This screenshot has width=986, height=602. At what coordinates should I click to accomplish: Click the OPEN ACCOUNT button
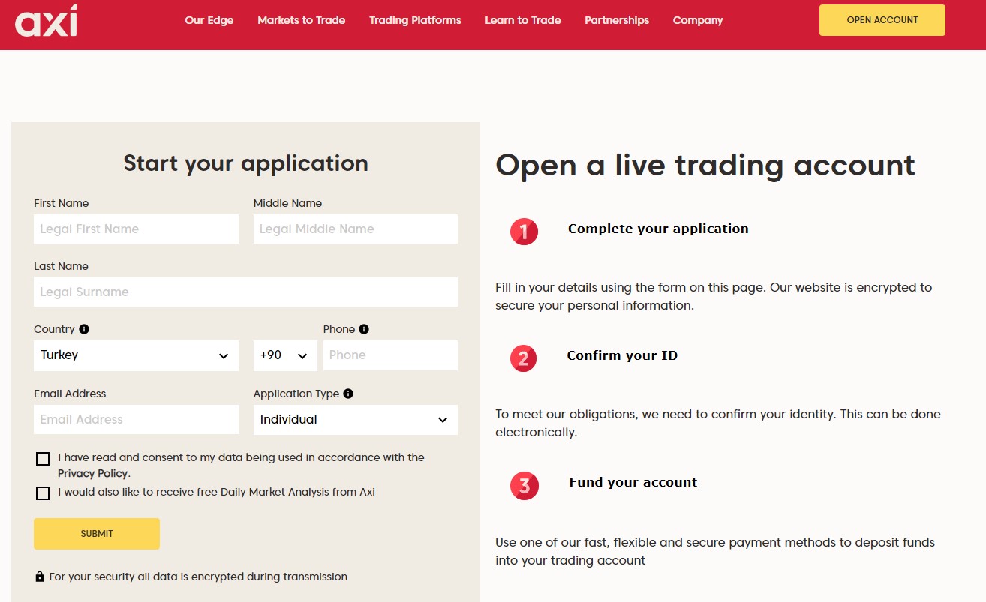coord(882,20)
